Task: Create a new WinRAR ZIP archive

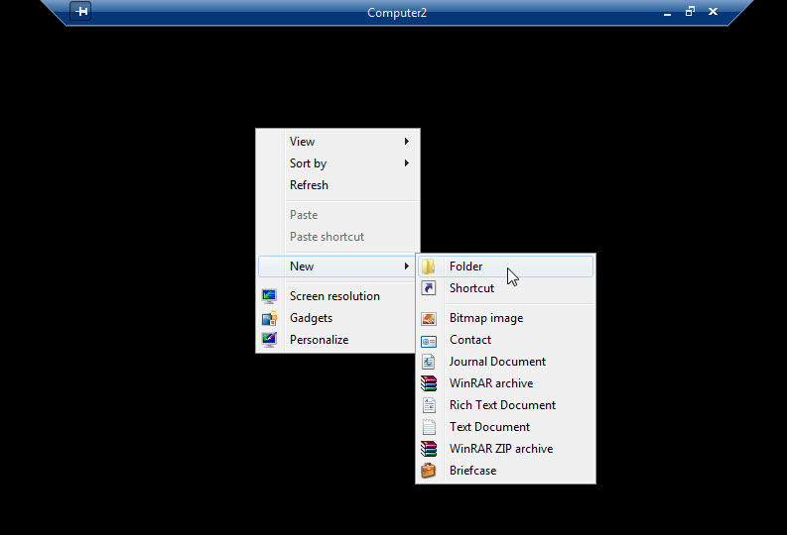Action: [505, 449]
